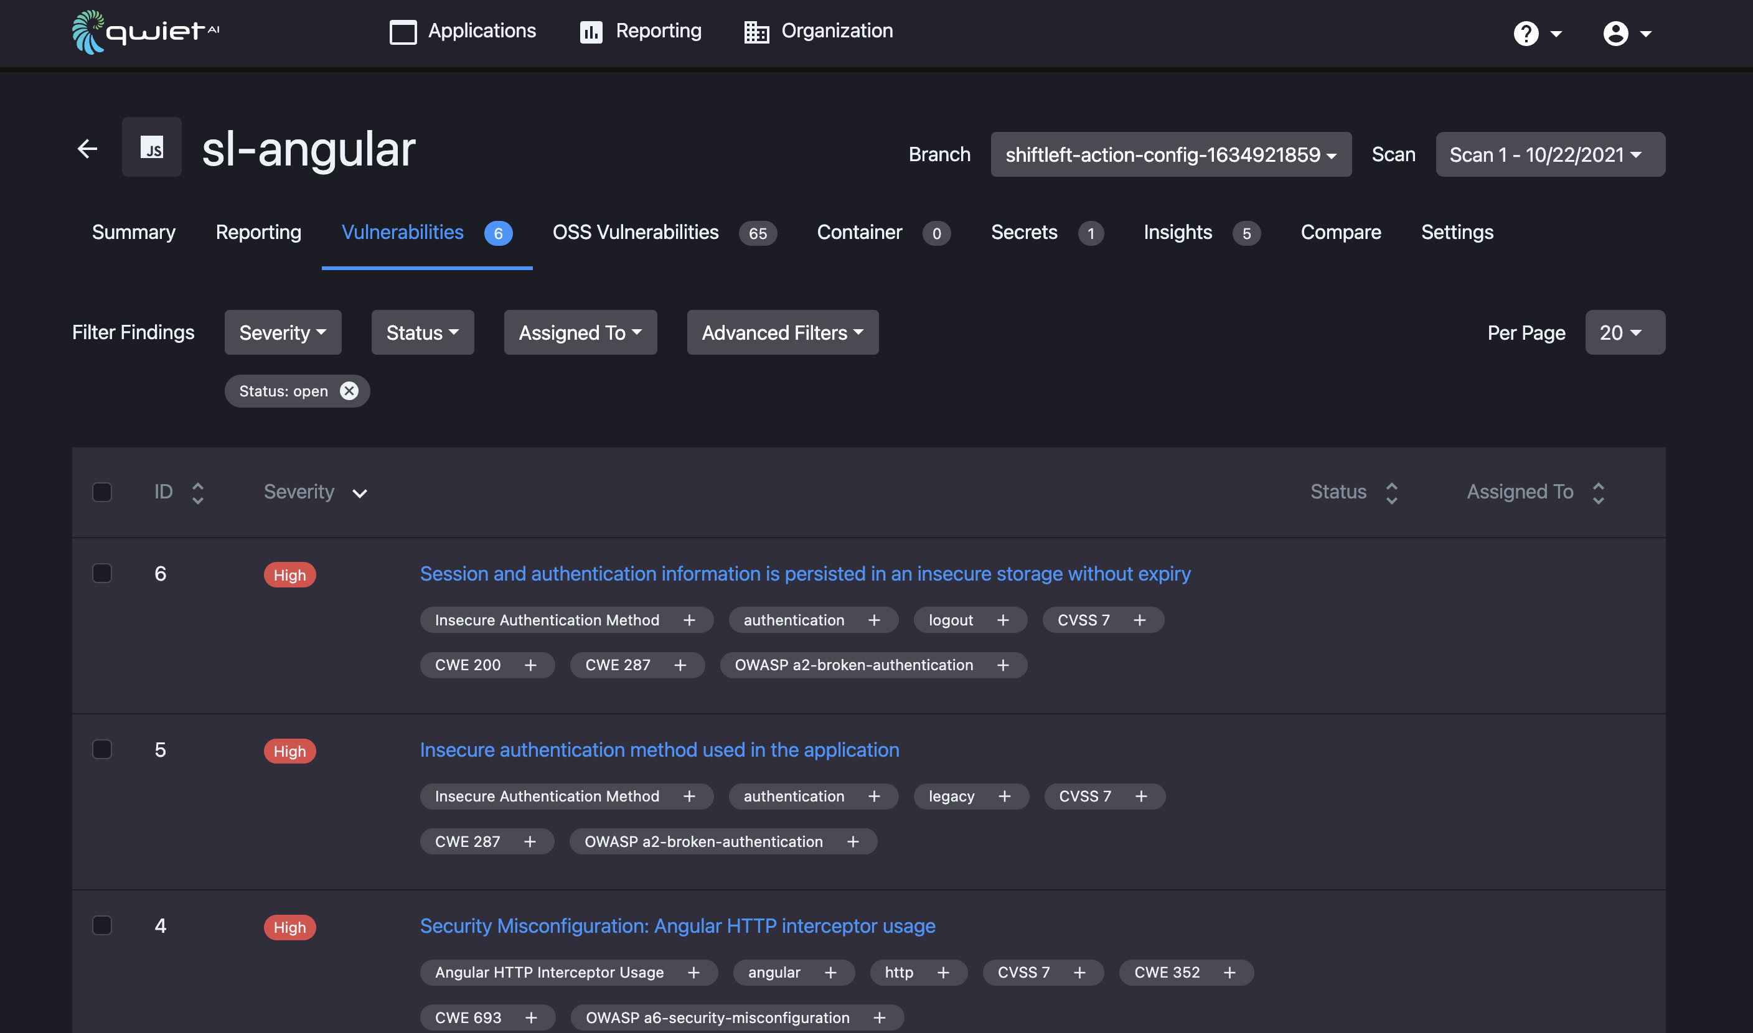Open the user account avatar menu
Screen dimensions: 1753x1033
(1627, 34)
